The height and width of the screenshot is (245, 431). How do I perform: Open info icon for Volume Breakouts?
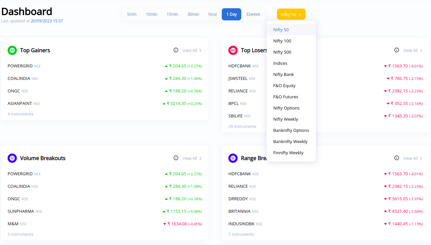pos(176,158)
